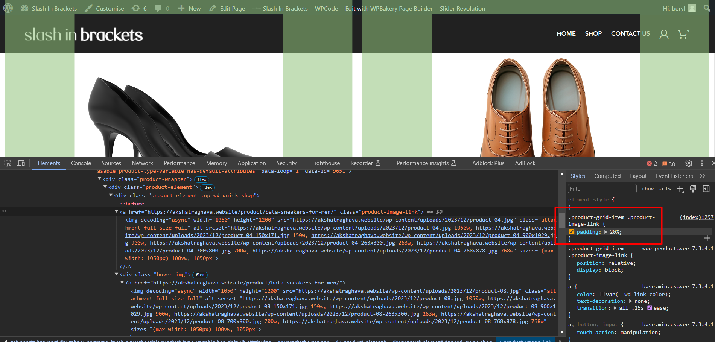Open CONTACT US navigation link
The height and width of the screenshot is (342, 715).
pyautogui.click(x=630, y=33)
